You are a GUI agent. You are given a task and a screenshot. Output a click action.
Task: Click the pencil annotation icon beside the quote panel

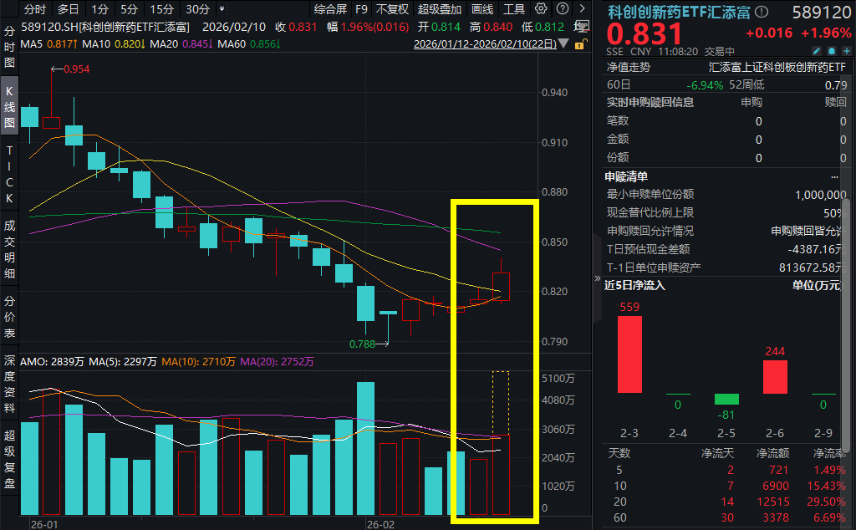click(x=817, y=50)
